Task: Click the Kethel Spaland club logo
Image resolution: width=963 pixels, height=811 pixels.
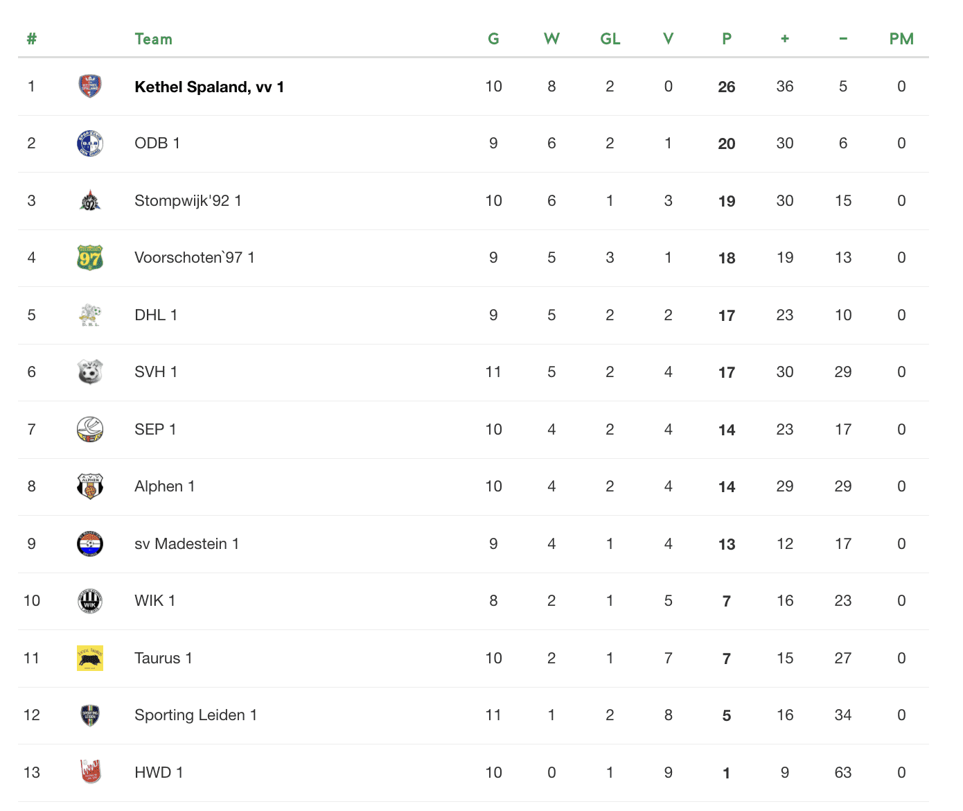Action: (90, 86)
